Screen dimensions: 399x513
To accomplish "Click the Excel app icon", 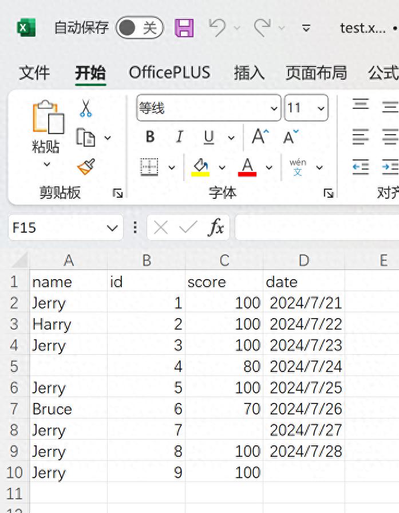I will pos(26,28).
